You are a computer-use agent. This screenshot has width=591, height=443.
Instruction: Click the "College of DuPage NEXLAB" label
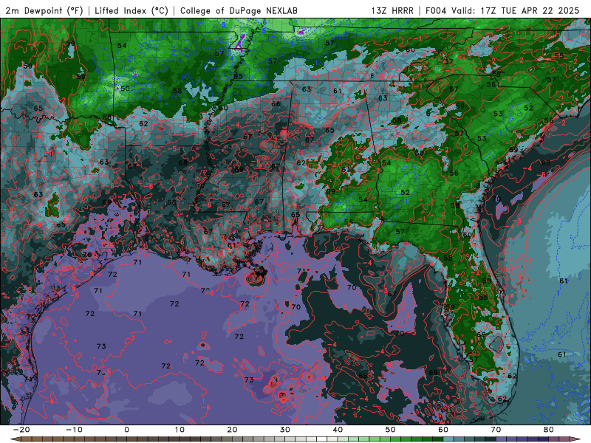[239, 10]
